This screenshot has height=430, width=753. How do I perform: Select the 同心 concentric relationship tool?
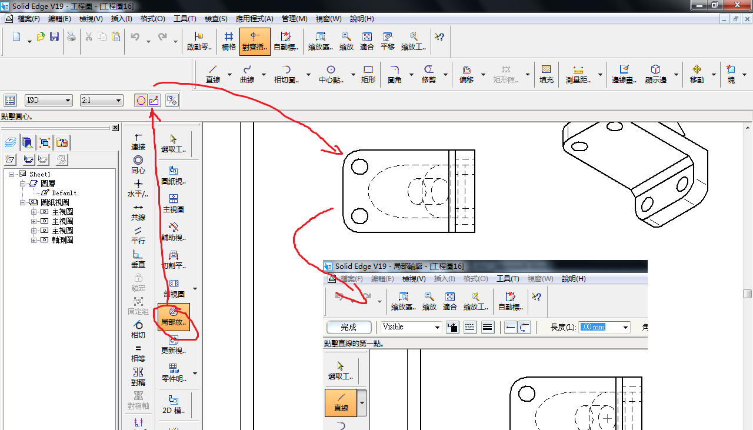click(138, 165)
